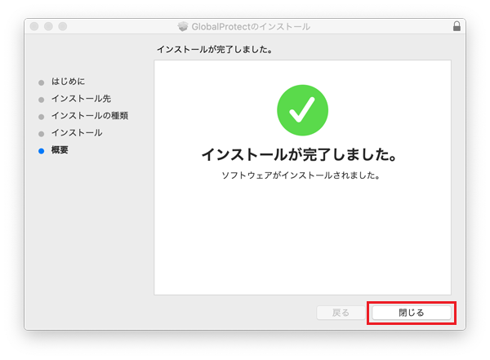This screenshot has width=490, height=360.
Task: Click the window title GlobalProtectのインストール
Action: point(251,27)
